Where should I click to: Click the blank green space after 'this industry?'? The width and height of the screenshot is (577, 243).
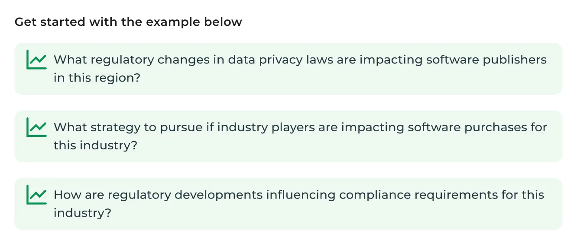coord(347,146)
